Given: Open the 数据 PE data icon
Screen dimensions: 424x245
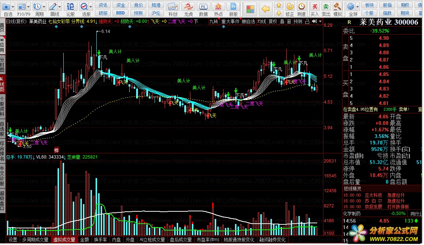Looking at the screenshot, I should (x=203, y=7).
